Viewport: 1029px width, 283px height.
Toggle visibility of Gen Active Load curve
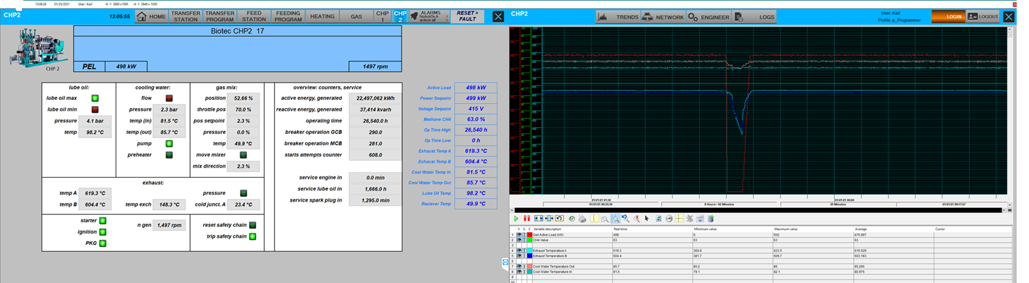(519, 234)
